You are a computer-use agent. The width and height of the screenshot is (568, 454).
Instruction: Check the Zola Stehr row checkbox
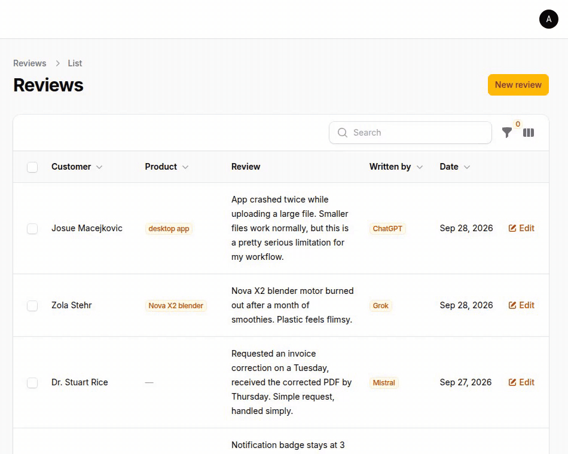coord(32,306)
